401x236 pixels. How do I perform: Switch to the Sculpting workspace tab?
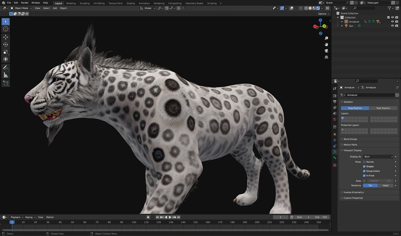84,3
